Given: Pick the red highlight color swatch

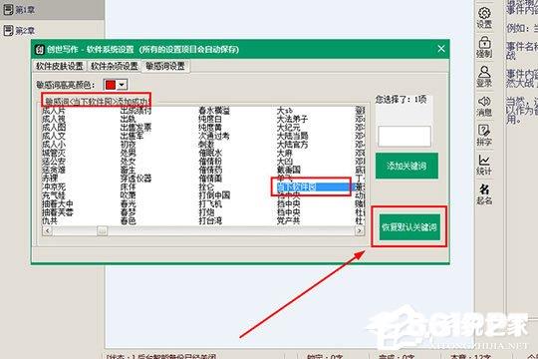Looking at the screenshot, I should [111, 85].
